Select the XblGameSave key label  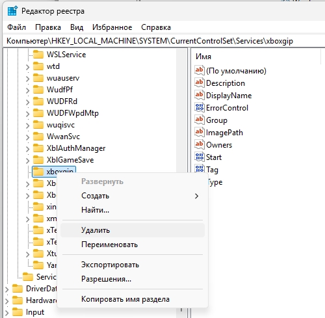coord(70,160)
